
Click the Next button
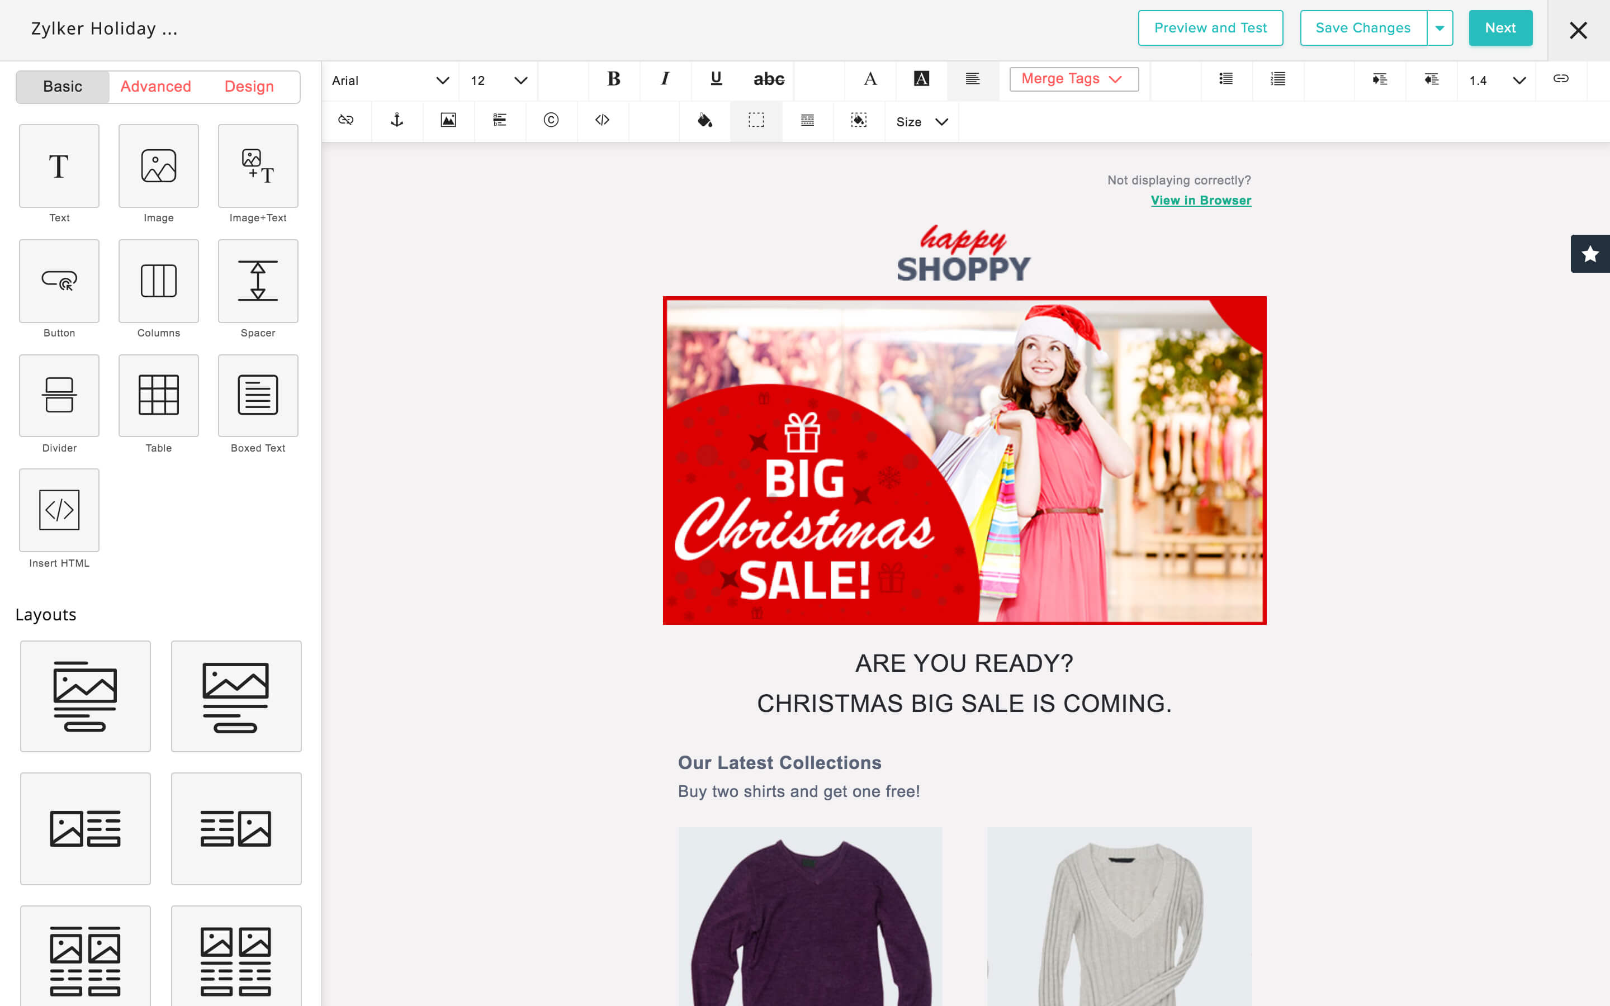(x=1500, y=28)
